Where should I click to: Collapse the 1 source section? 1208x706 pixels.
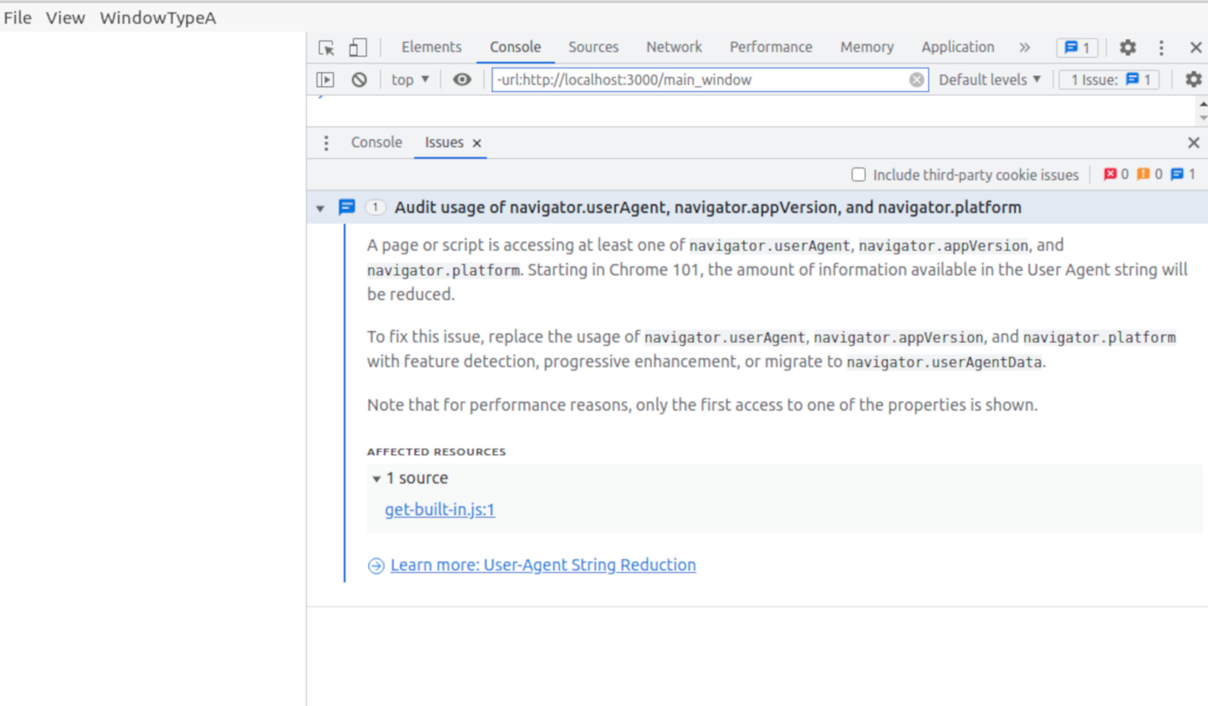[x=377, y=479]
